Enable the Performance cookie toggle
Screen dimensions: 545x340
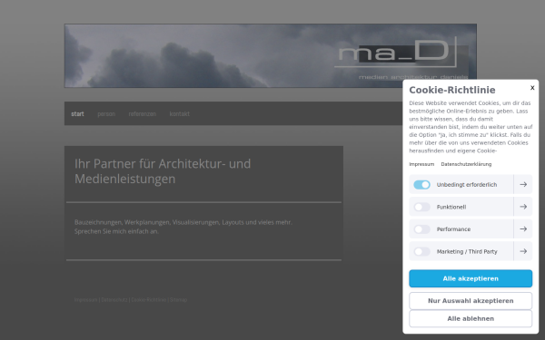point(421,229)
